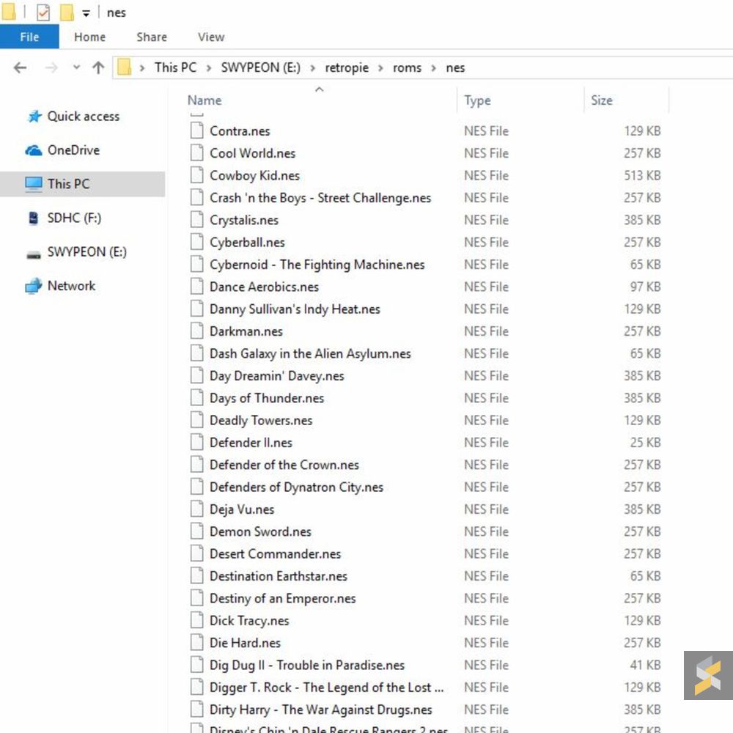
Task: Open the Recent locations dropdown arrow
Action: click(x=77, y=67)
